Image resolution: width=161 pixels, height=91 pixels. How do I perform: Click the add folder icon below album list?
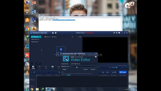coord(34,64)
